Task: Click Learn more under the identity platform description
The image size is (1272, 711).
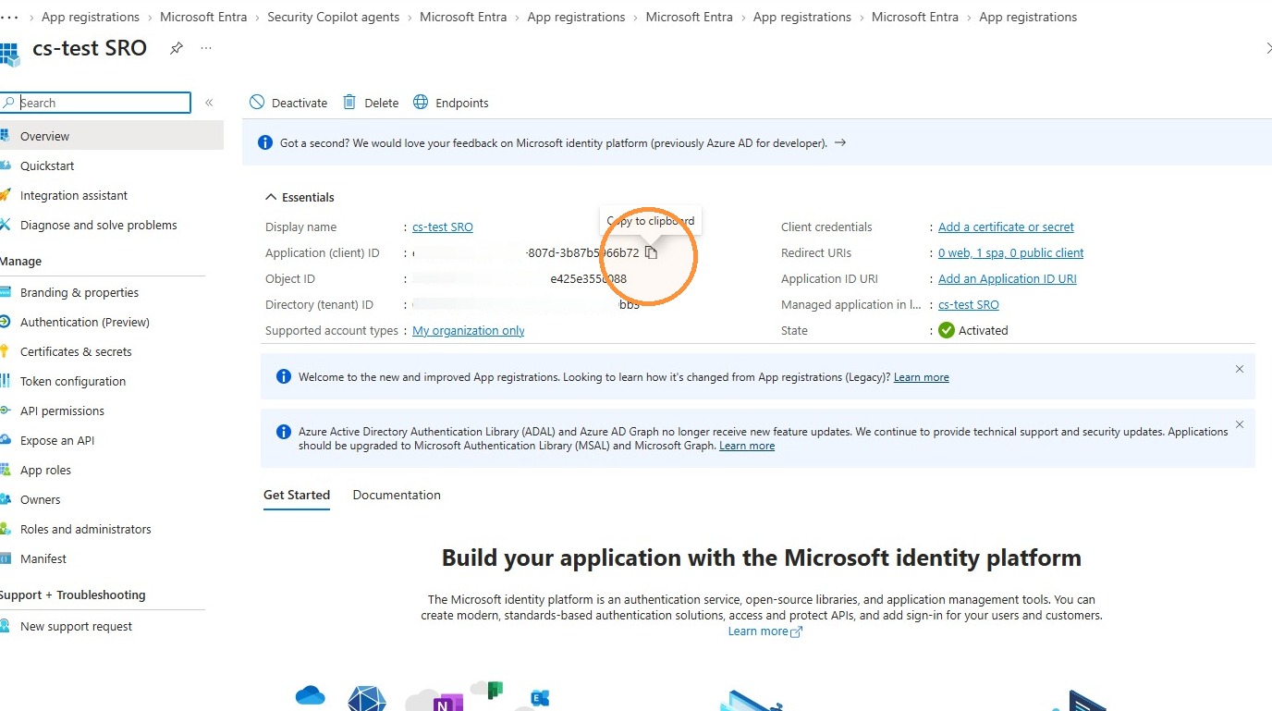Action: pyautogui.click(x=758, y=631)
